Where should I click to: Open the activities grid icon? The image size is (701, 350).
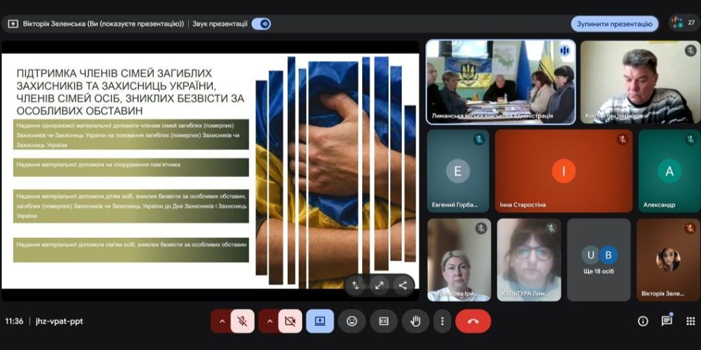click(x=690, y=321)
